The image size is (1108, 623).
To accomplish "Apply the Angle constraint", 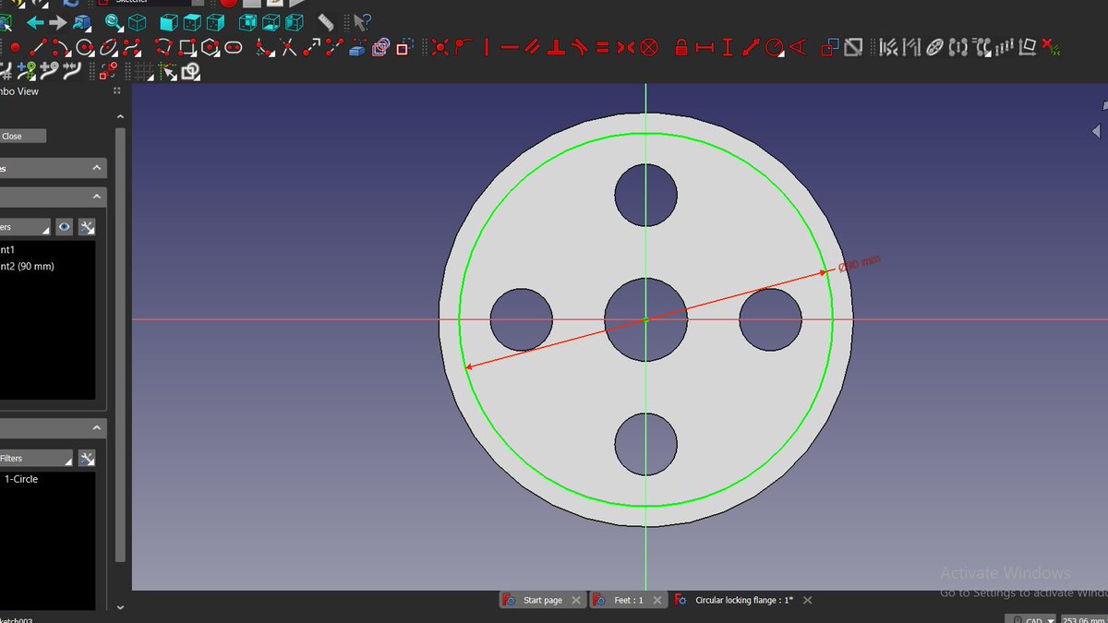I will click(798, 47).
